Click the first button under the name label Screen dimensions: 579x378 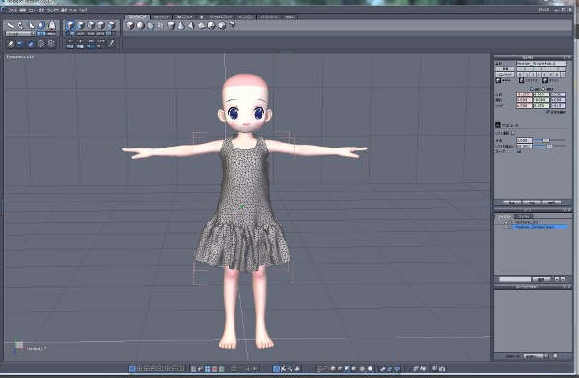(505, 69)
